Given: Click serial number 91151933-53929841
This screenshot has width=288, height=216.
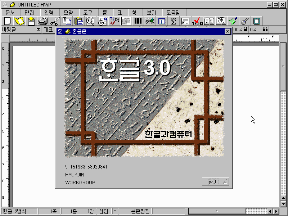Looking at the screenshot, I should [86, 167].
